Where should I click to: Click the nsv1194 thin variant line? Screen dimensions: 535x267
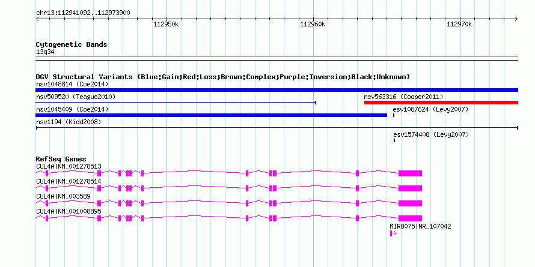(x=277, y=128)
